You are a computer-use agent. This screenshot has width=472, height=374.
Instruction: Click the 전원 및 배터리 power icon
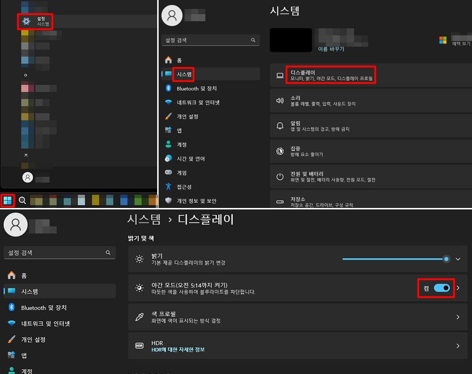point(280,177)
